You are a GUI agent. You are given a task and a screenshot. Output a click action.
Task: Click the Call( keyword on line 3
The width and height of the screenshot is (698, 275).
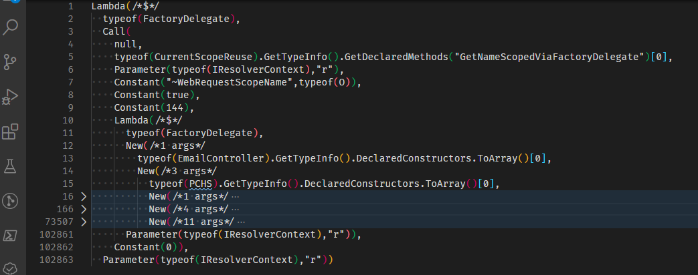click(x=117, y=31)
